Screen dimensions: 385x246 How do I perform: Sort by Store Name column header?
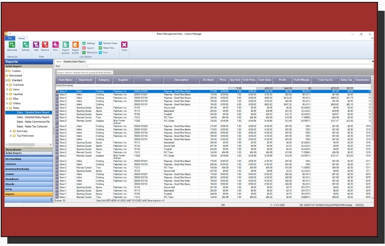click(x=65, y=80)
